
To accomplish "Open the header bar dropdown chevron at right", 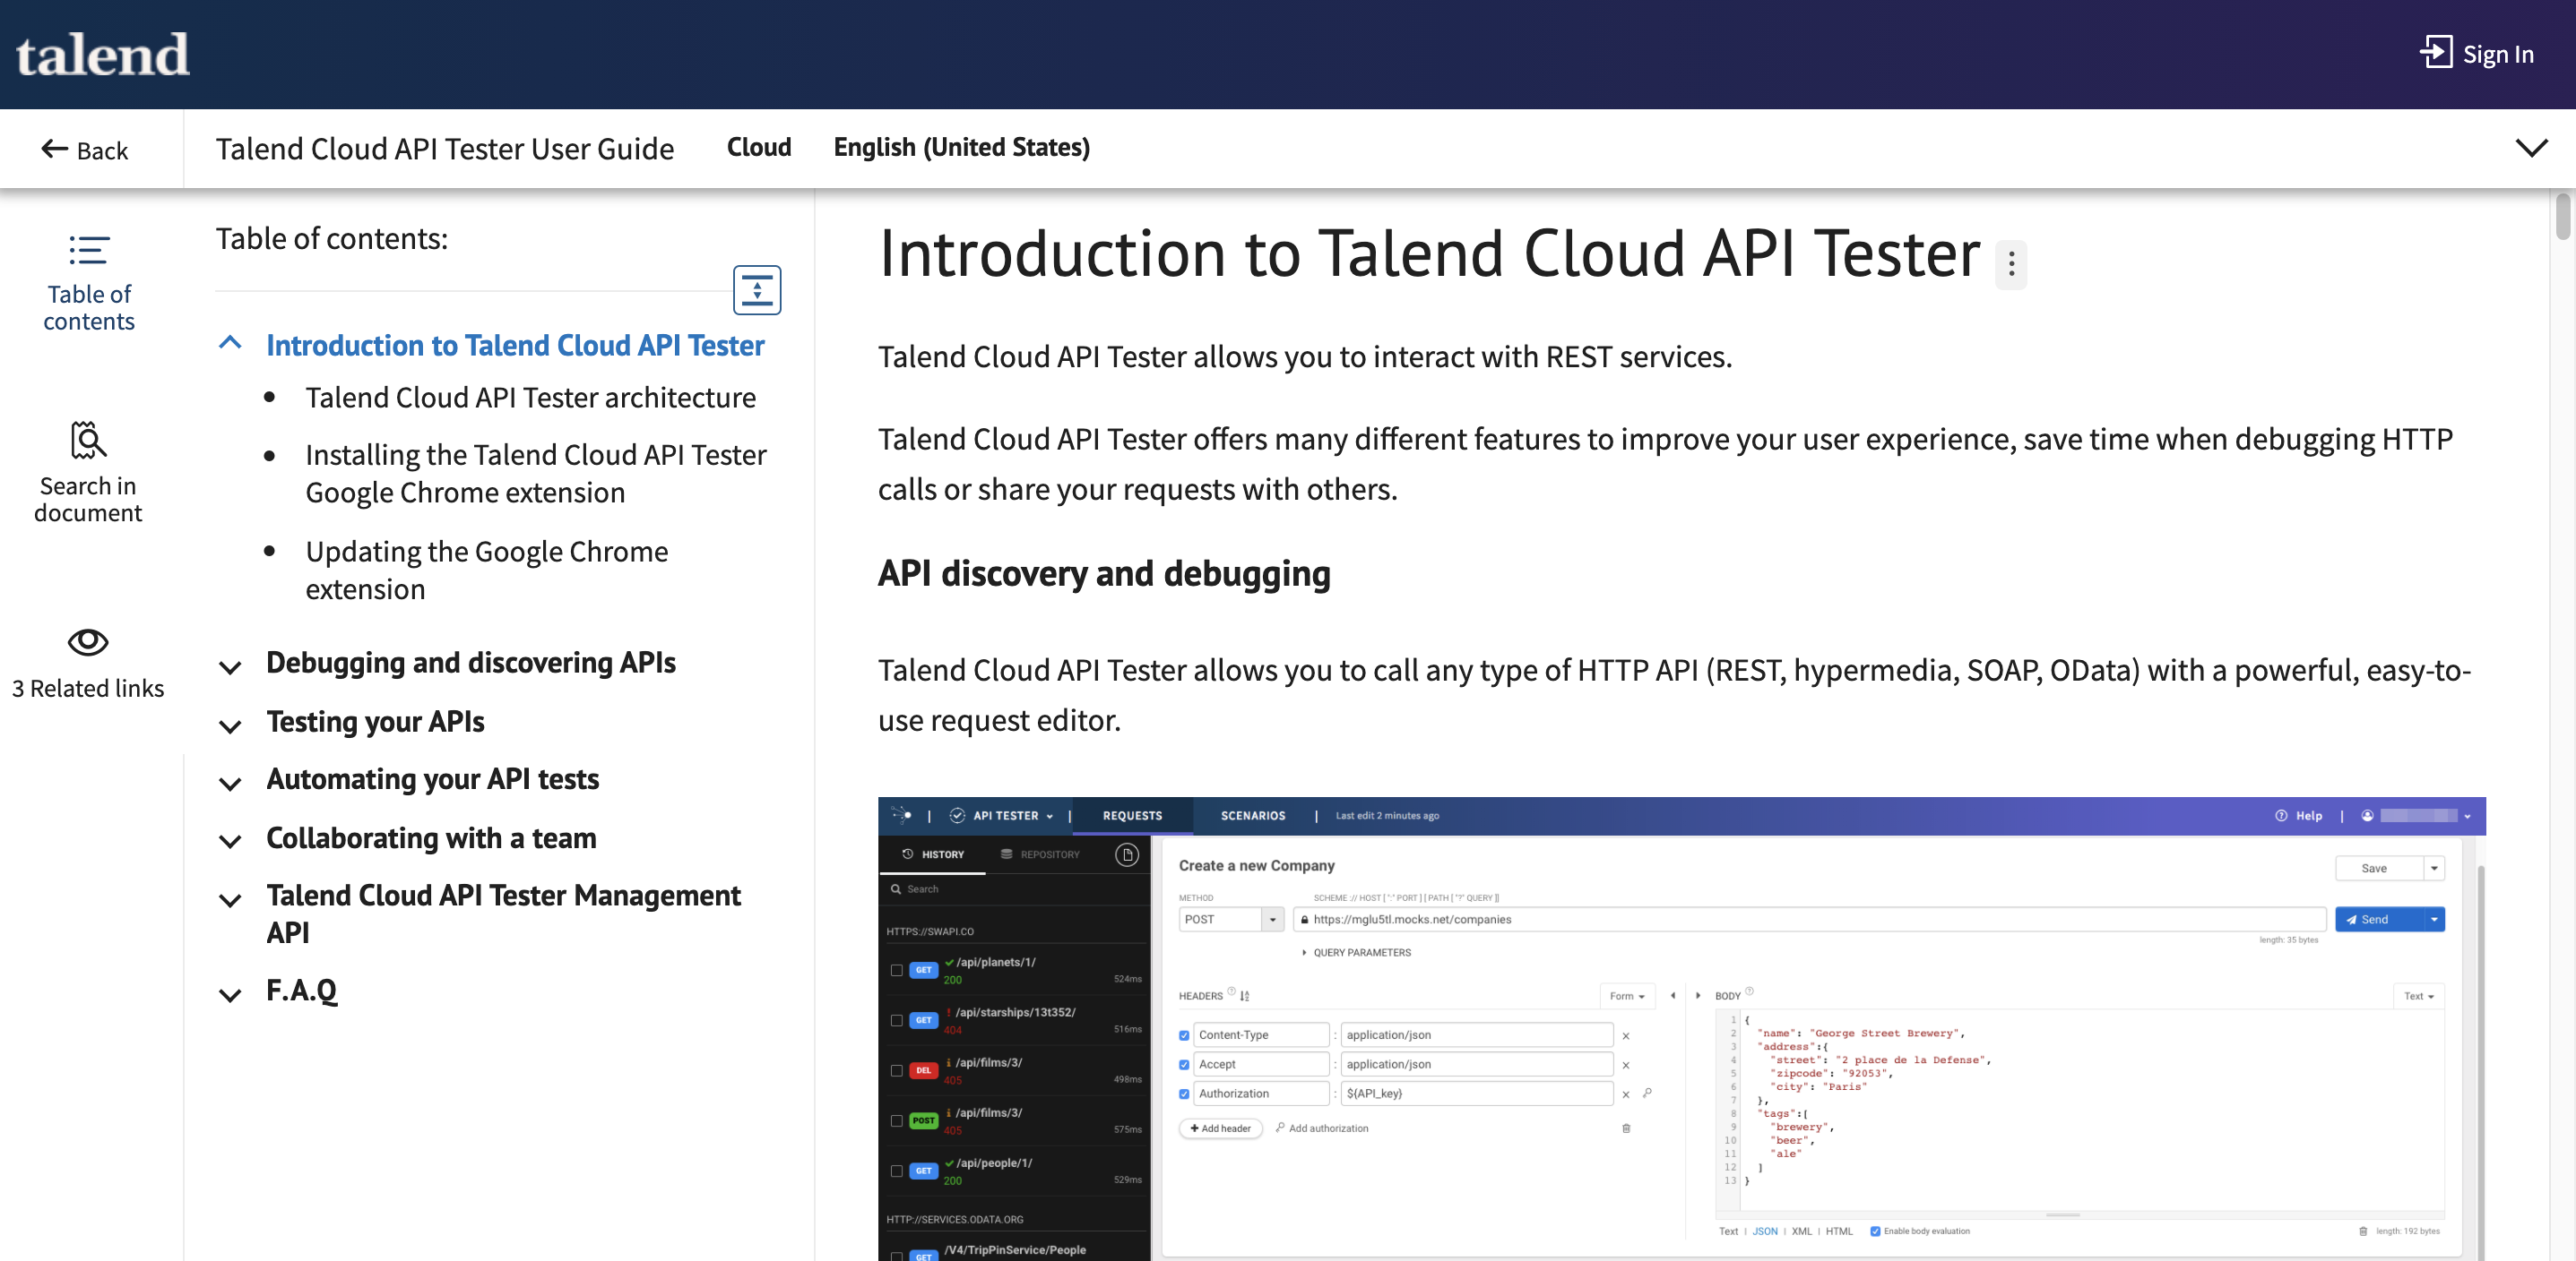I will click(2530, 149).
